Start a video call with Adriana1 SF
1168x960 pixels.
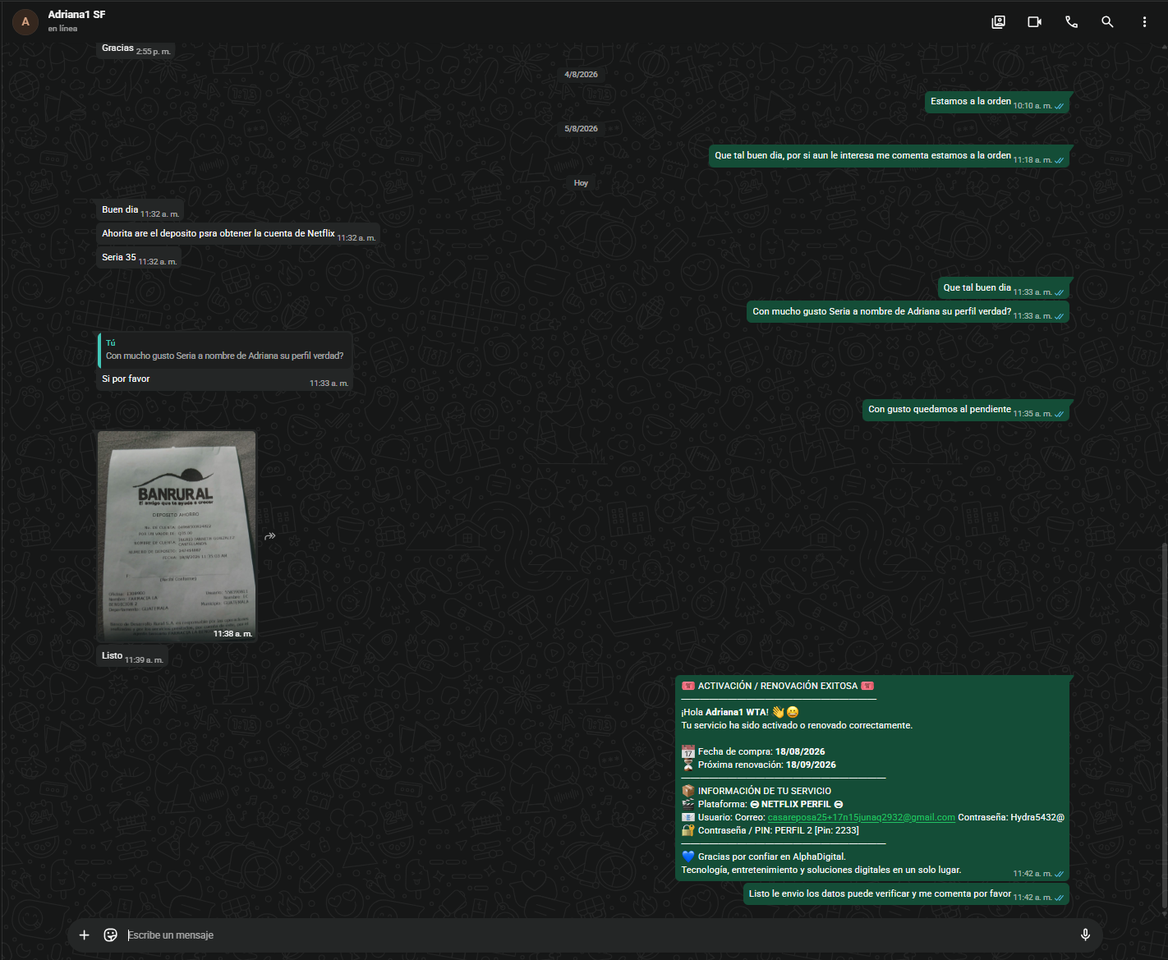click(x=1035, y=22)
